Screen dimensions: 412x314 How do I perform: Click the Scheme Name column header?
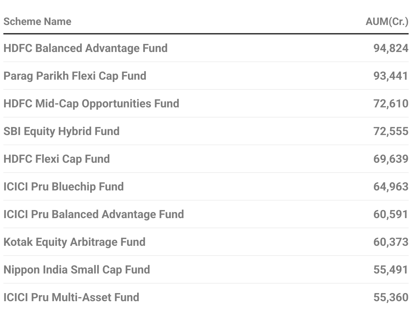[37, 22]
